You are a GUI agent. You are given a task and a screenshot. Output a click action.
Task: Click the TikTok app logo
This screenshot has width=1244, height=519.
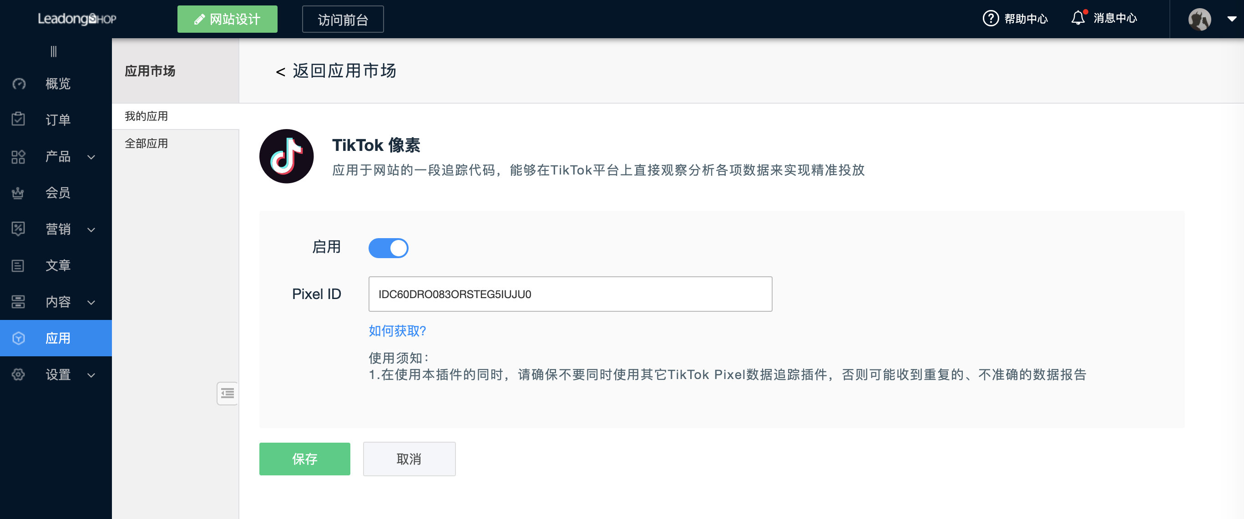pos(286,156)
